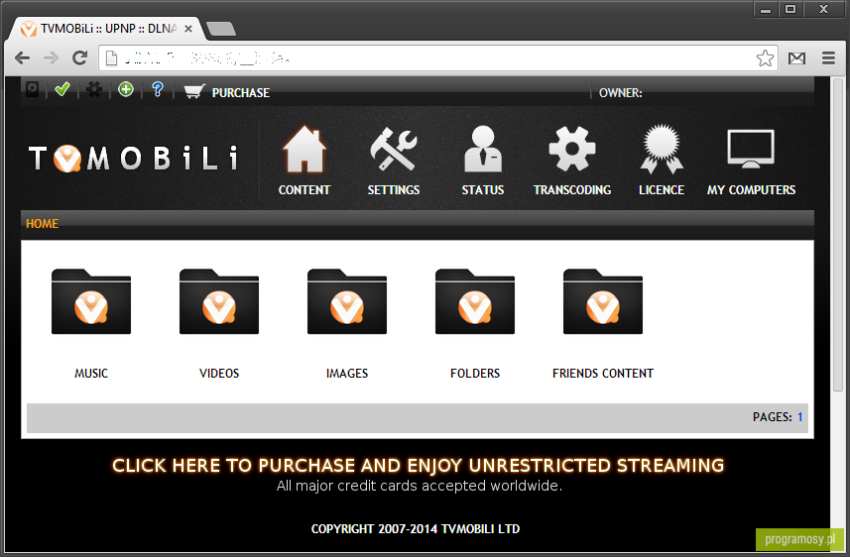Image resolution: width=850 pixels, height=557 pixels.
Task: Click the IMAGES folder label
Action: pyautogui.click(x=347, y=374)
